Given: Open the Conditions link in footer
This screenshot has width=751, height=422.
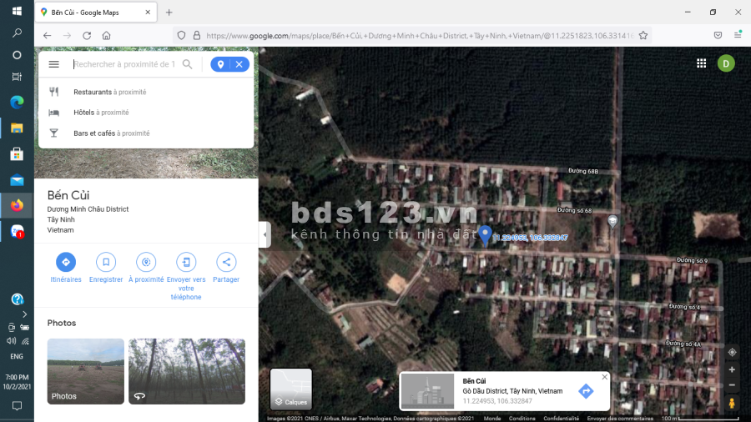Looking at the screenshot, I should pos(522,419).
